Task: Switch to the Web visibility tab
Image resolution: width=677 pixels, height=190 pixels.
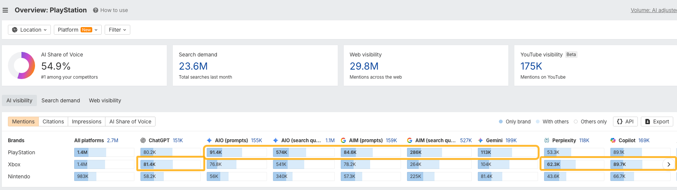Action: click(x=105, y=100)
